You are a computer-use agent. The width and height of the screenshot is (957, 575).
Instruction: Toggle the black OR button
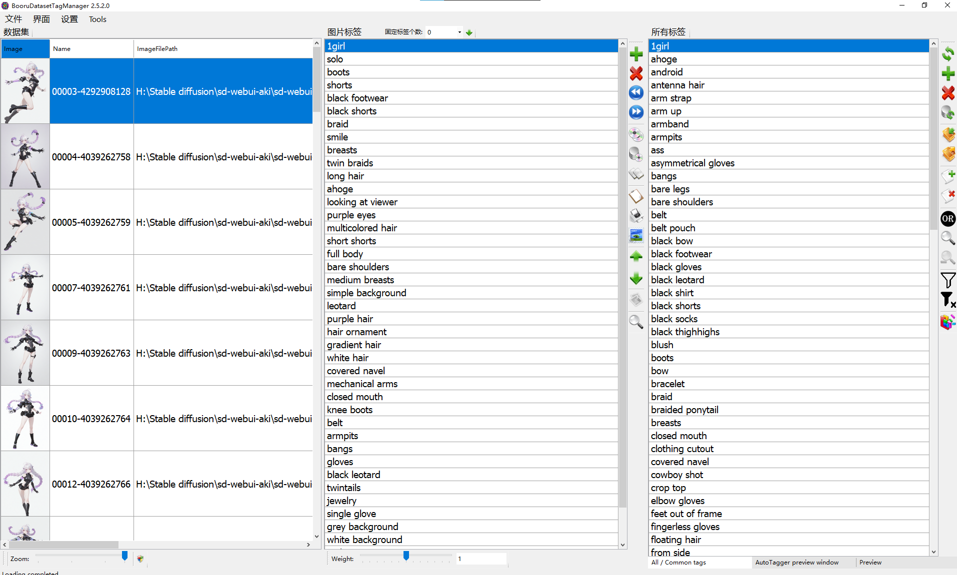click(x=947, y=219)
